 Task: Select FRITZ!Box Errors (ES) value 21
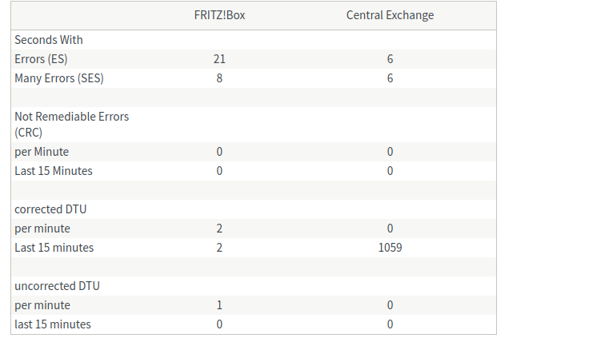[219, 59]
